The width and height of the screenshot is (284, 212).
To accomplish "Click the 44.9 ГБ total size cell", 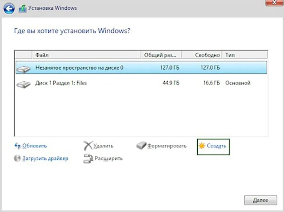I will [x=171, y=83].
